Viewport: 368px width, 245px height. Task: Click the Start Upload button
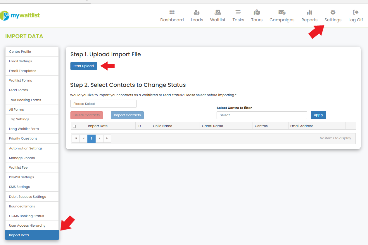point(84,66)
